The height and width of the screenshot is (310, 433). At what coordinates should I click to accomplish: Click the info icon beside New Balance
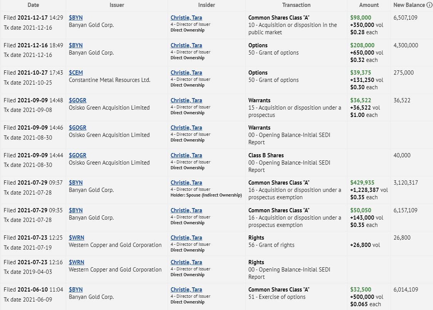point(429,5)
